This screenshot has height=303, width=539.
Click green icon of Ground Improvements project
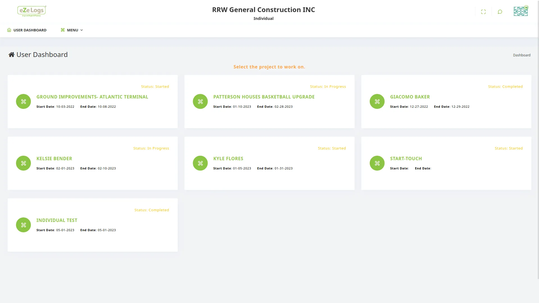coord(23,101)
